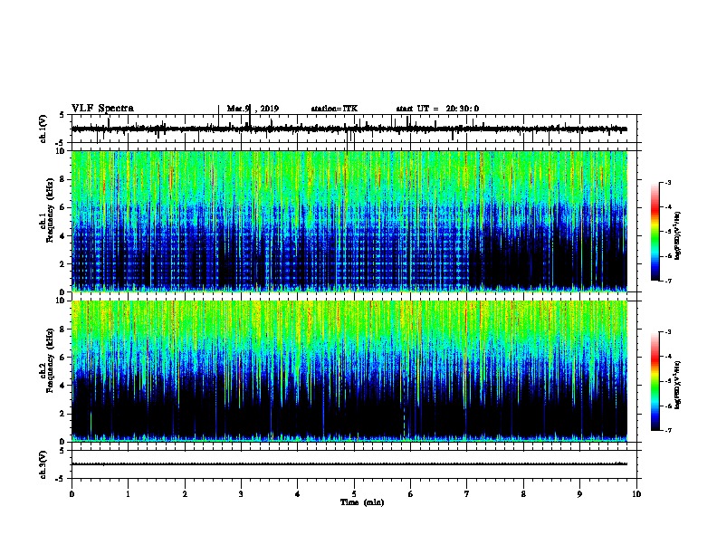Select the 'ch.3(V)' waveform axis label
Image resolution: width=717 pixels, height=554 pixels.
pyautogui.click(x=43, y=464)
